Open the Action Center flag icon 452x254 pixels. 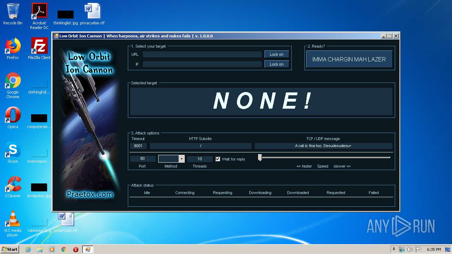pos(418,249)
